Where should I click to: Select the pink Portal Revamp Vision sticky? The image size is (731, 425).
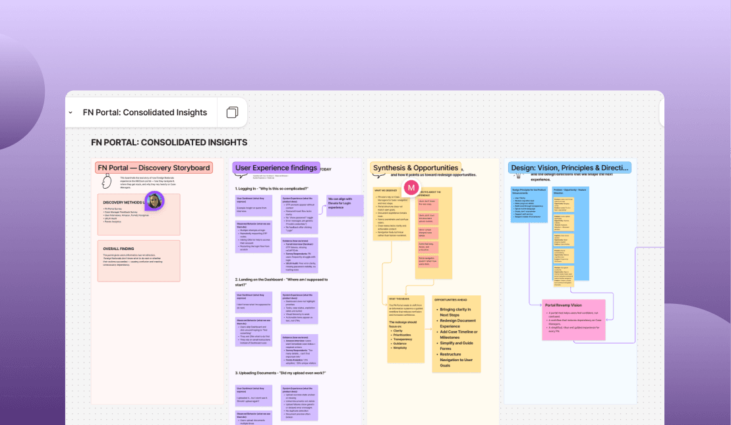click(x=573, y=319)
